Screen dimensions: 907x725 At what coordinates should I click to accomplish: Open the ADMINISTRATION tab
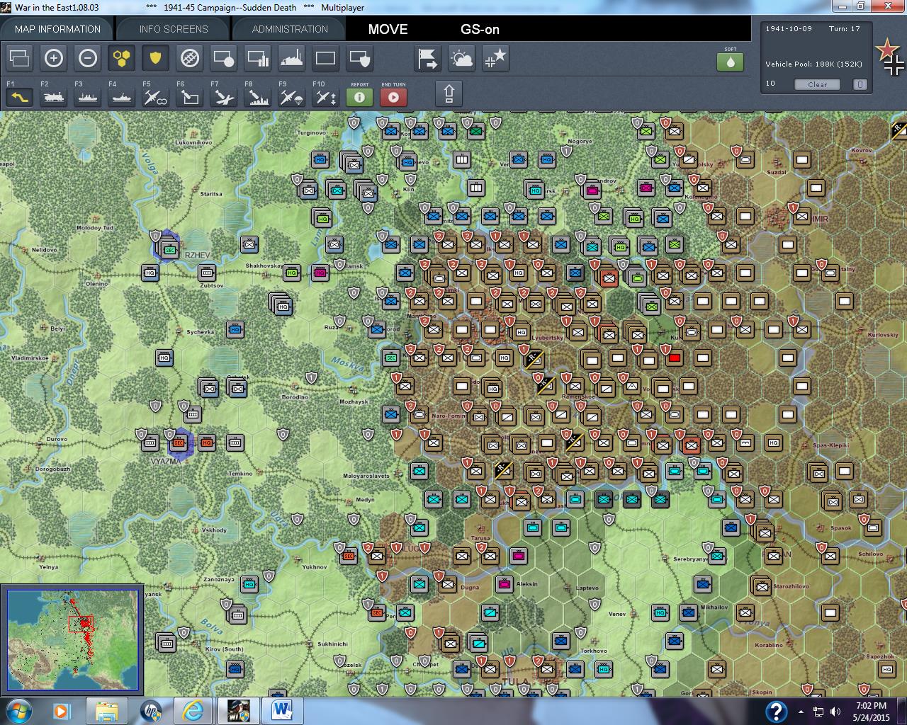tap(288, 29)
